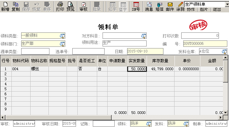Open lookup for 领料部门 field
The height and width of the screenshot is (127, 229).
point(62,44)
